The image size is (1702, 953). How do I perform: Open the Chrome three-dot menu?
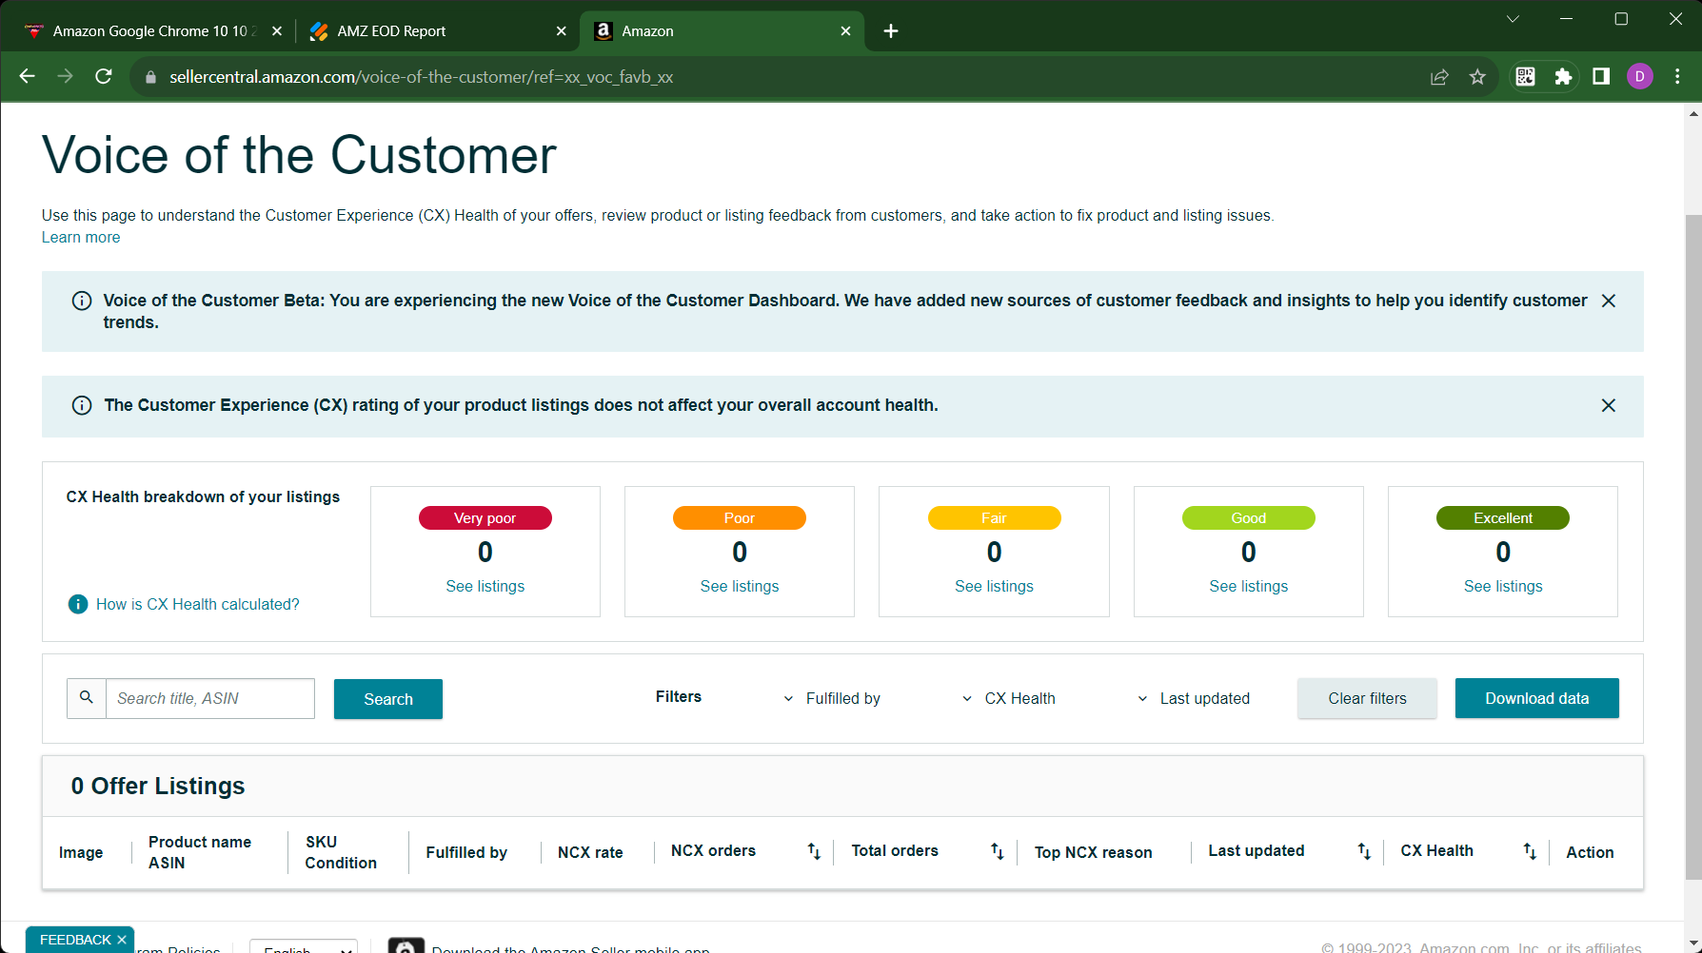point(1678,76)
